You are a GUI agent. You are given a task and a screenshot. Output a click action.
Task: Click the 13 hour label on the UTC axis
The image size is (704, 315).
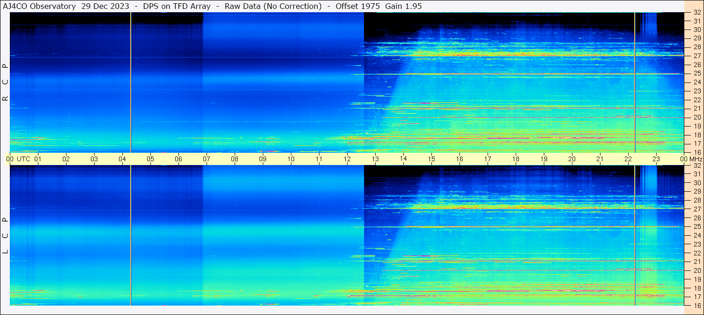[375, 159]
